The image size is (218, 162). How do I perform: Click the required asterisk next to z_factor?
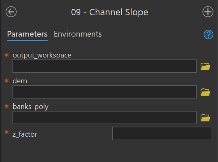tap(6, 132)
